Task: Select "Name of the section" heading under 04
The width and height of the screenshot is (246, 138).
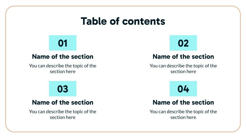Action: tap(183, 102)
